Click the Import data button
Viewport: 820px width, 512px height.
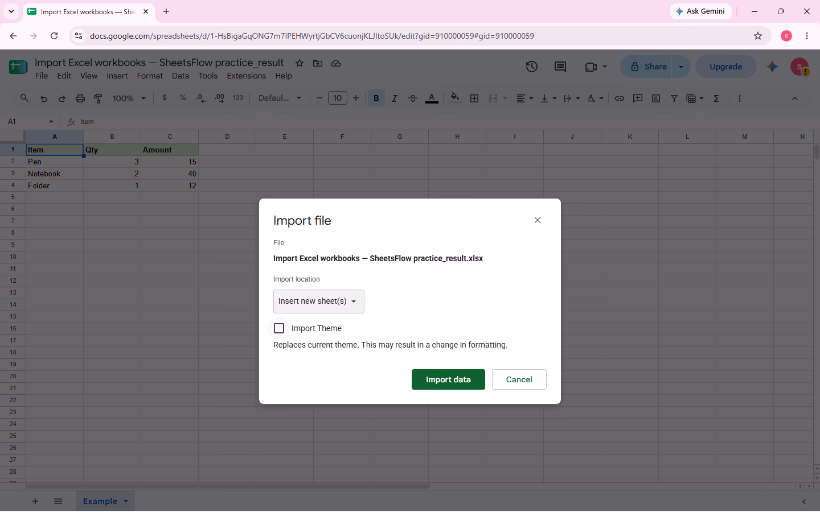pyautogui.click(x=448, y=379)
